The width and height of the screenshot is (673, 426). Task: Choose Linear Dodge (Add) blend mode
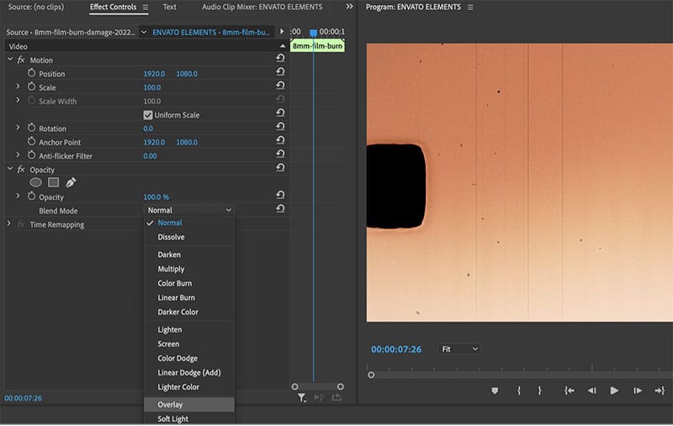tap(189, 373)
